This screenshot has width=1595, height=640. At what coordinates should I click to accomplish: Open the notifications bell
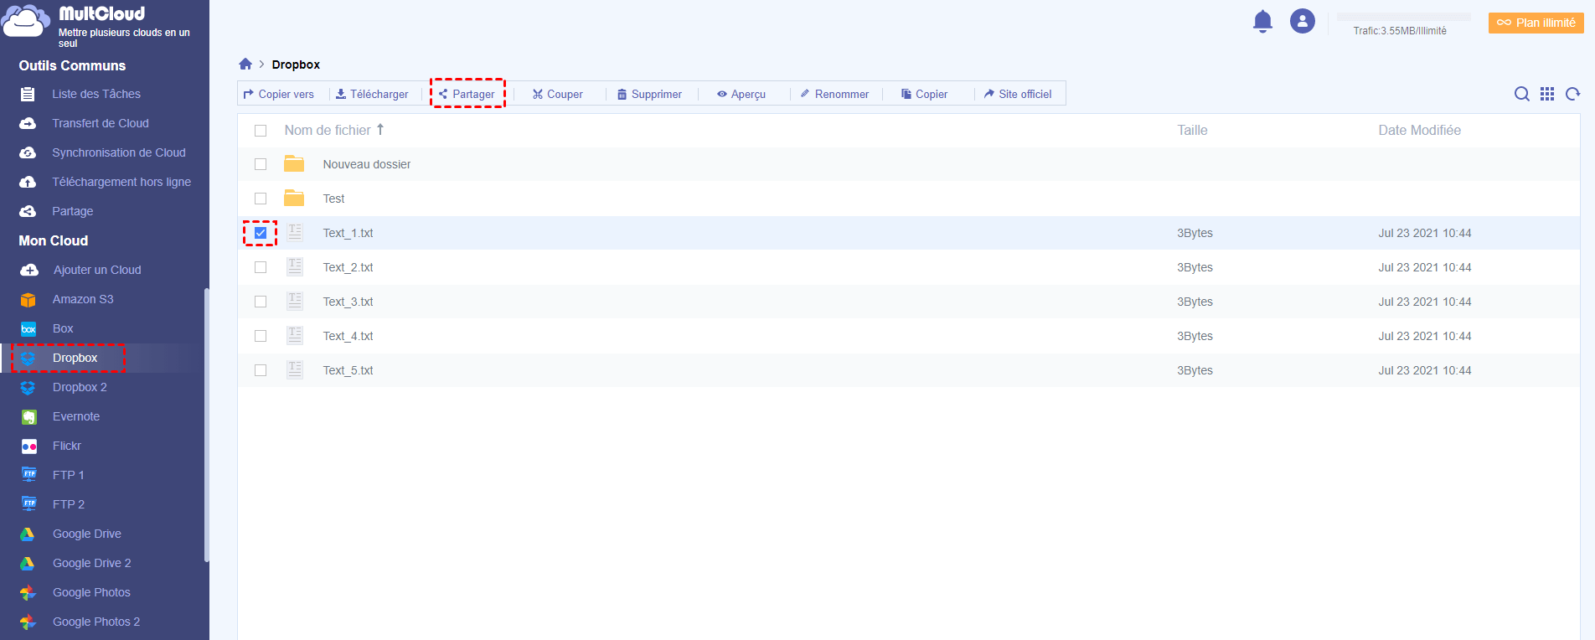(x=1262, y=21)
